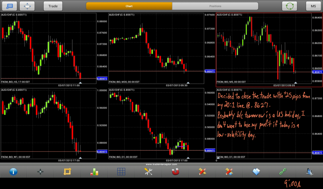The width and height of the screenshot is (323, 189).
Task: Open the indicators chart icon
Action: pyautogui.click(x=310, y=172)
